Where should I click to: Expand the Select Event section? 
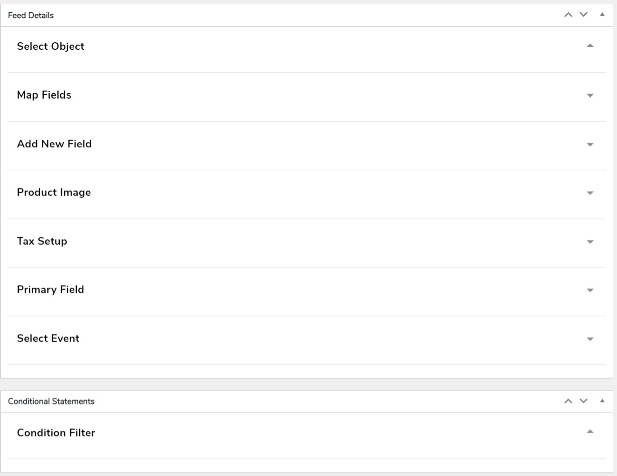pos(589,339)
